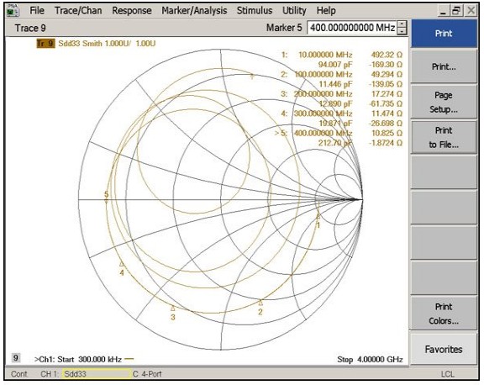This screenshot has width=484, height=385.
Task: Click the CH 1: status bar label
Action: [x=49, y=374]
